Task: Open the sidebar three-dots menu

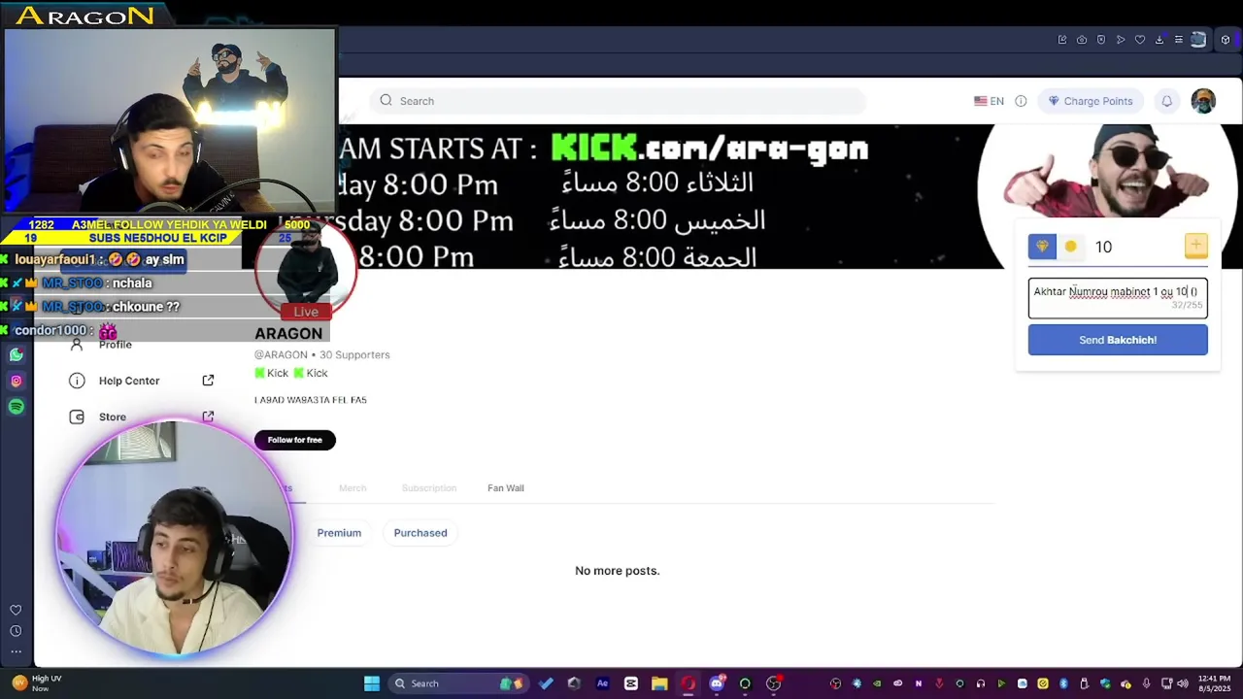Action: pyautogui.click(x=16, y=651)
